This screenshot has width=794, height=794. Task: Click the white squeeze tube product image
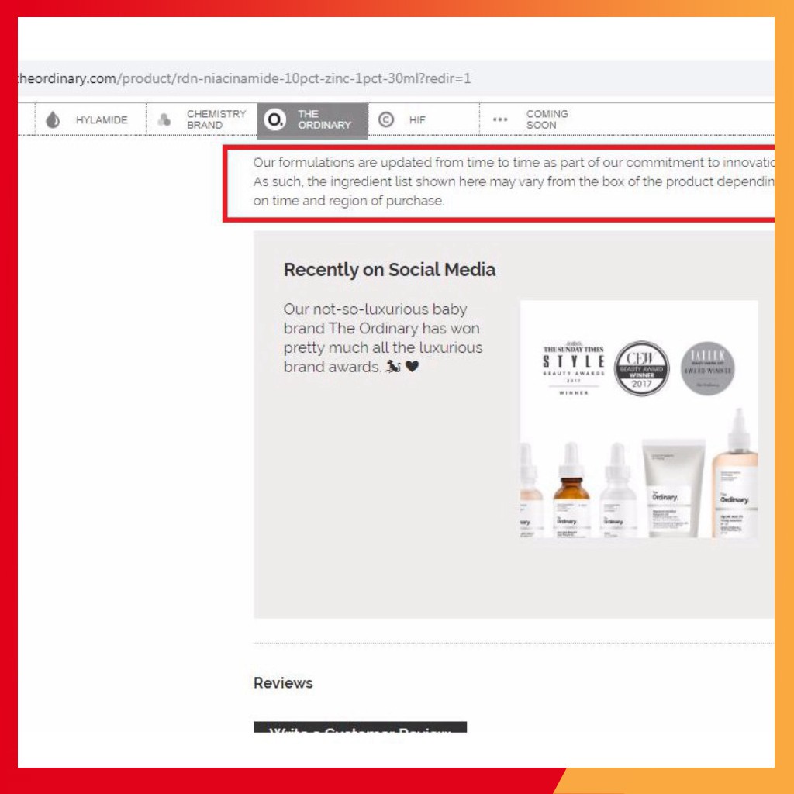pos(673,488)
